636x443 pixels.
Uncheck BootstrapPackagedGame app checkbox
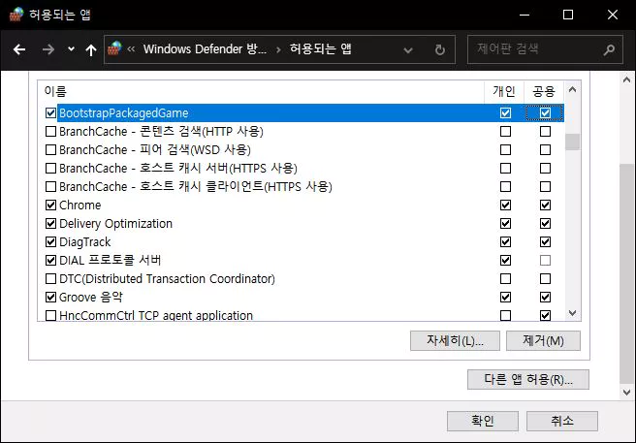[50, 112]
